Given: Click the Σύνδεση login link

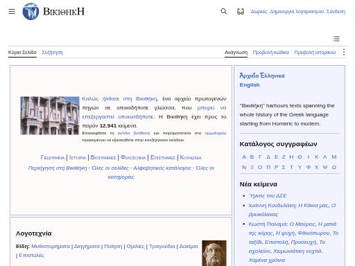Looking at the screenshot, I should pyautogui.click(x=336, y=12).
